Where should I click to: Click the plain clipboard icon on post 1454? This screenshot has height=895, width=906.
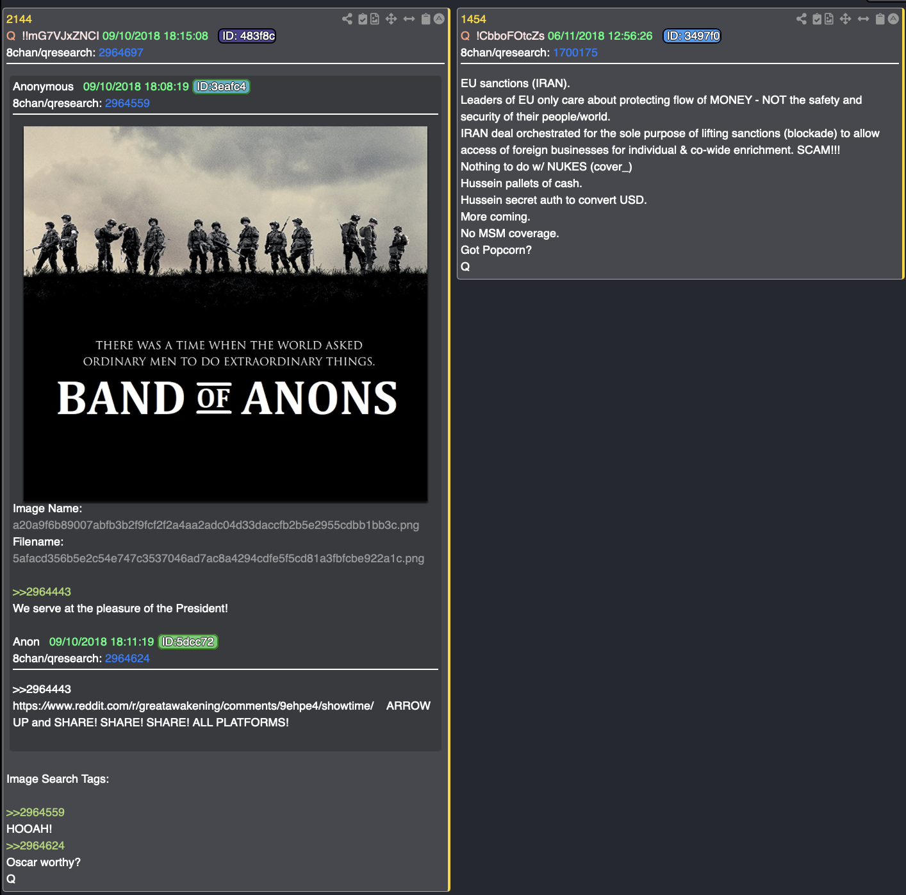880,19
